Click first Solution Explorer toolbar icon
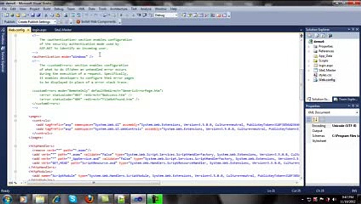Image resolution: width=361 pixels, height=204 pixels. (x=310, y=36)
